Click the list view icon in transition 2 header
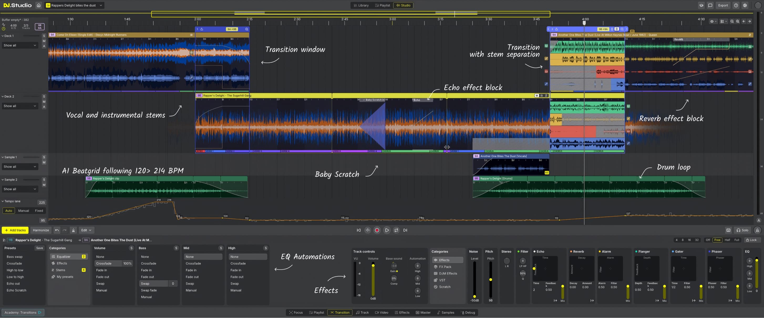 (x=617, y=29)
